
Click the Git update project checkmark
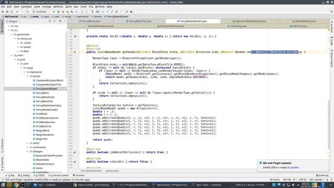(x=103, y=11)
